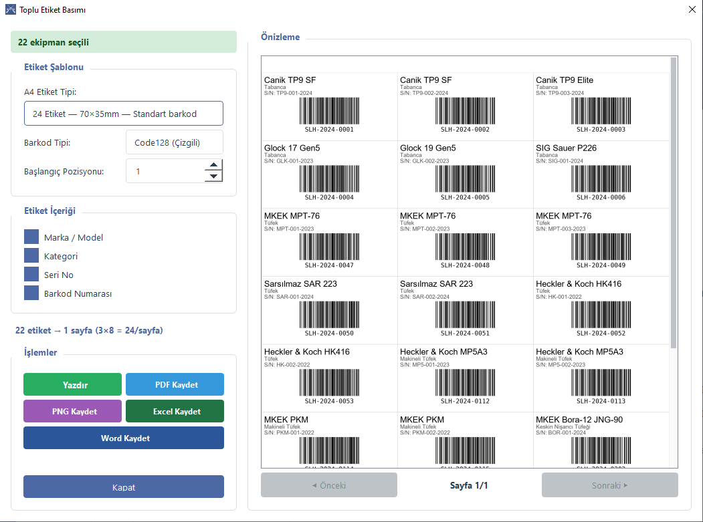Open the Barkod Tipi Code128 dropdown
Image resolution: width=703 pixels, height=522 pixels.
(x=175, y=142)
